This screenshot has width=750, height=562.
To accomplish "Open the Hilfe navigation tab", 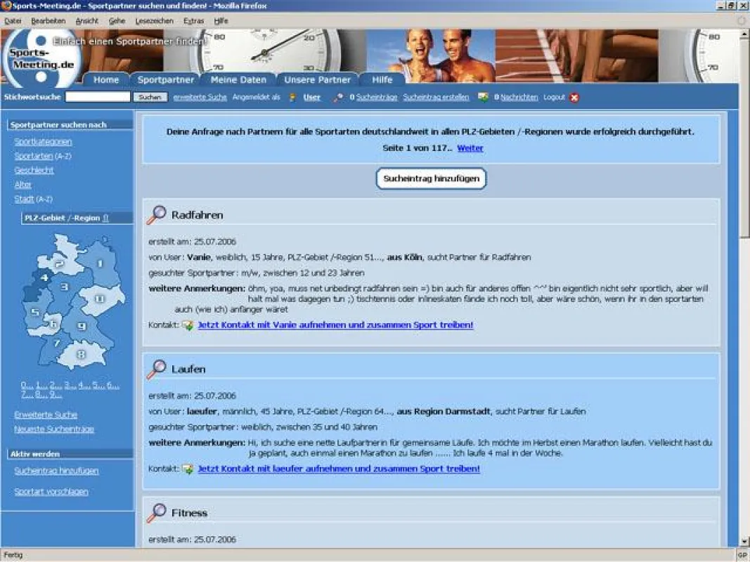I will click(x=382, y=80).
